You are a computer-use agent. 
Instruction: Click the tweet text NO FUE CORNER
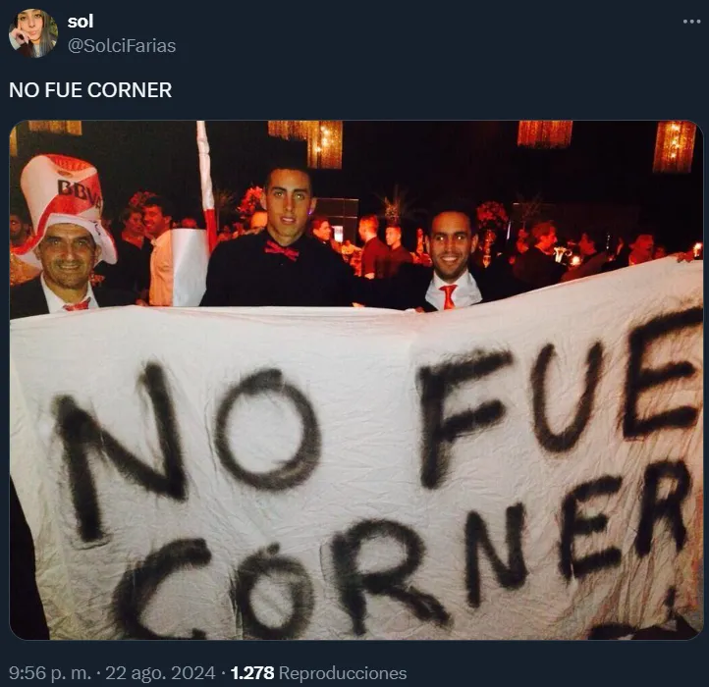[90, 90]
